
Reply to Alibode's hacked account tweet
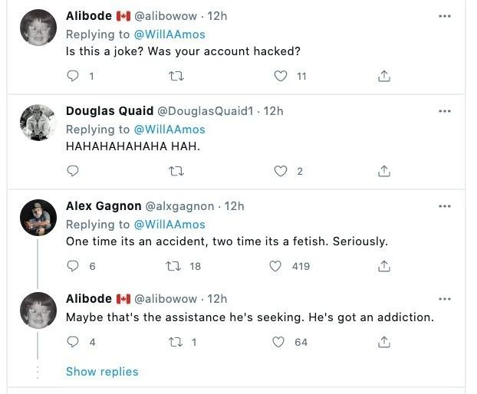(74, 76)
